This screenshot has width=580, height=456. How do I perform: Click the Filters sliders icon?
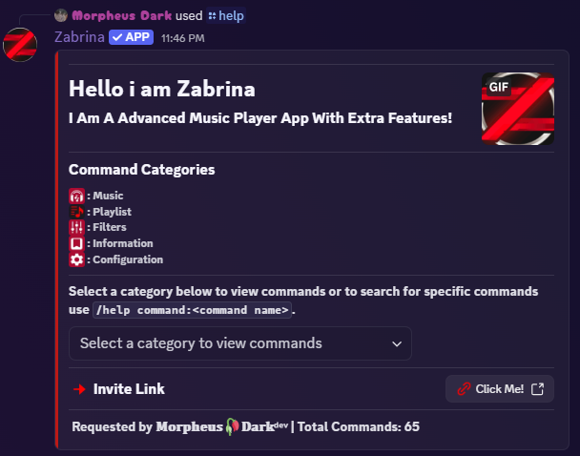pyautogui.click(x=77, y=227)
